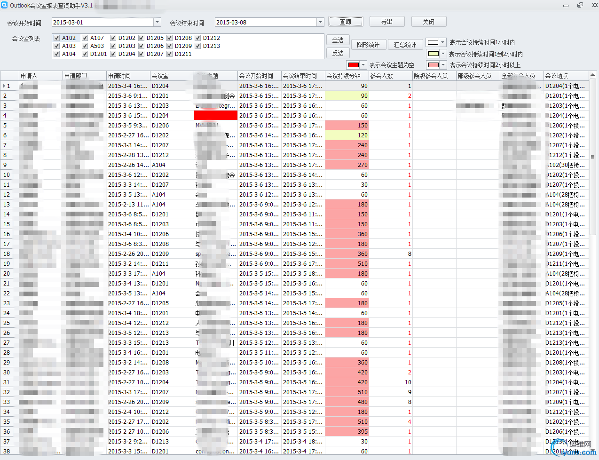Click location cell A102(30把椅
599x460 pixels.
[566, 165]
